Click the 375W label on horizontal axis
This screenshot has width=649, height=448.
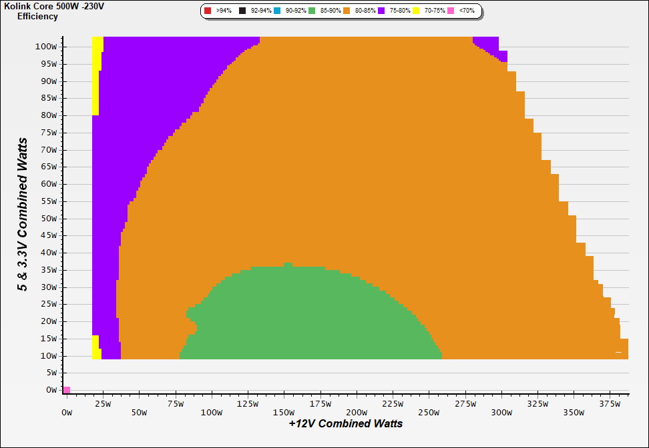(609, 413)
